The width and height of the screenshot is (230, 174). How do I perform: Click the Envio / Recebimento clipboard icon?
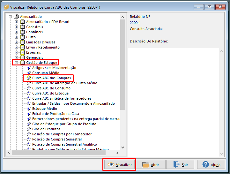pos(22,47)
